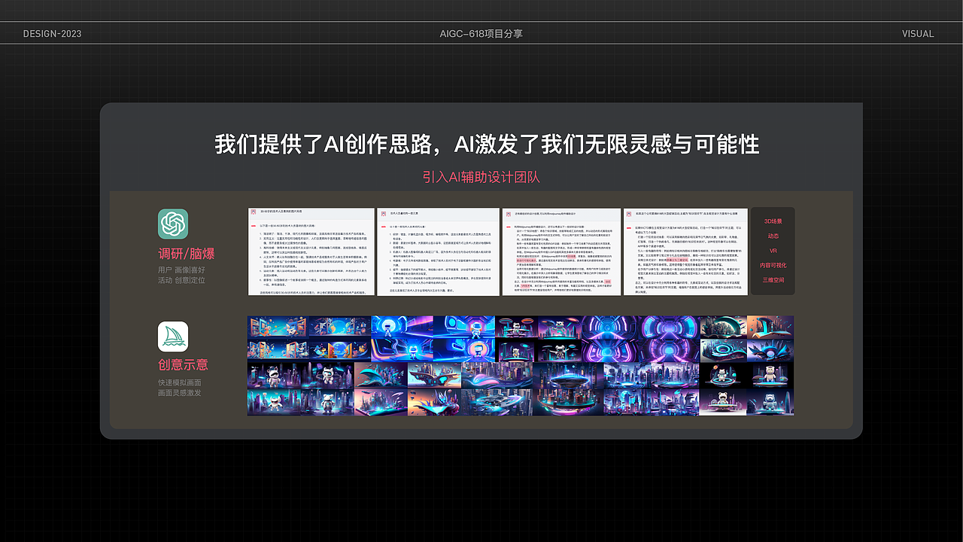963x542 pixels.
Task: Click the 创意示意 heading
Action: pyautogui.click(x=183, y=365)
